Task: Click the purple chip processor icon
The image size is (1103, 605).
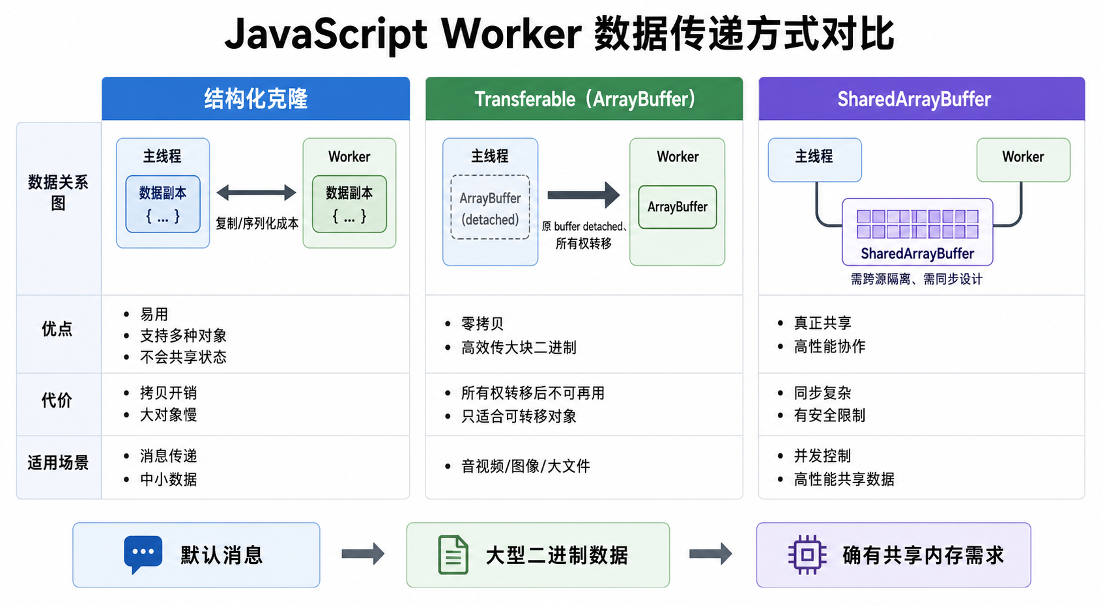Action: [807, 555]
